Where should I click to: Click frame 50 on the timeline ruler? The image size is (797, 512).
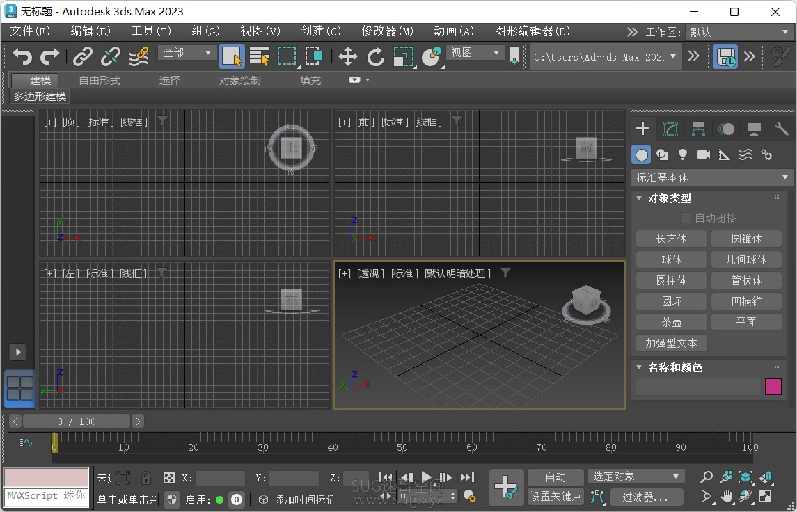402,447
